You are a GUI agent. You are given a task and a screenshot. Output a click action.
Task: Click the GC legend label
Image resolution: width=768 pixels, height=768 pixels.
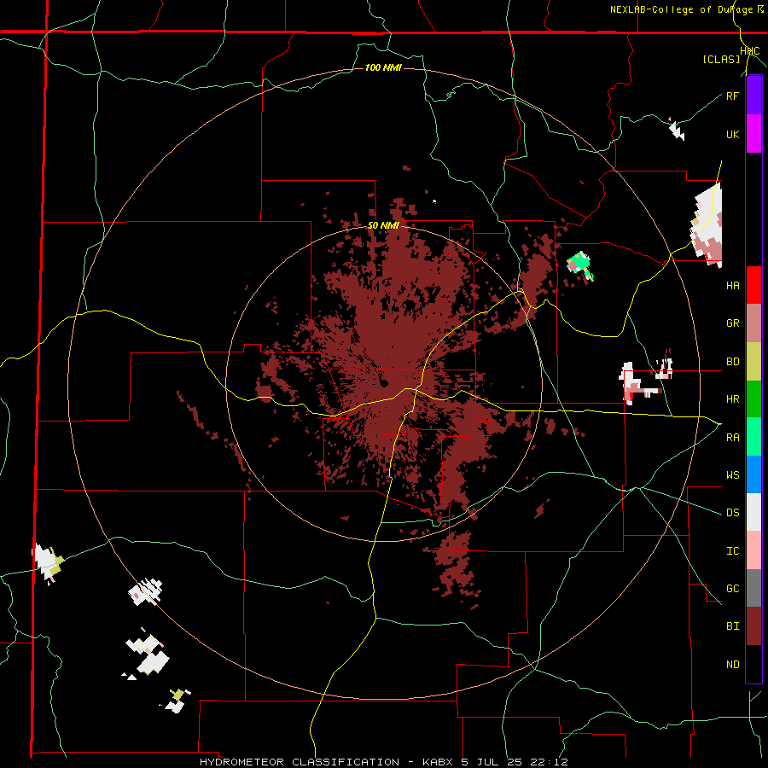(x=732, y=589)
